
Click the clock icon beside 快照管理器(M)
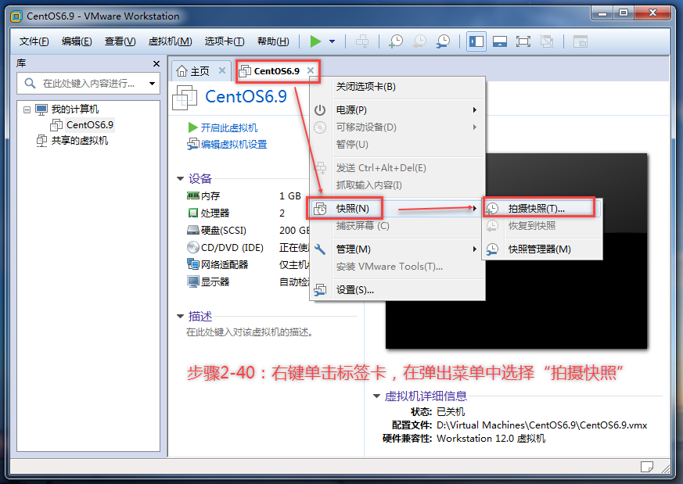coord(492,249)
